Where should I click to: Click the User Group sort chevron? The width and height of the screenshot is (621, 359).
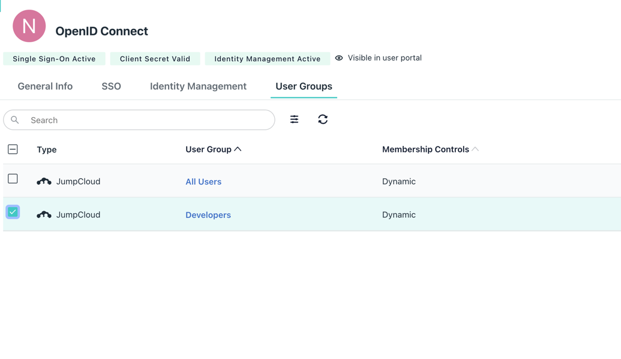coord(237,148)
